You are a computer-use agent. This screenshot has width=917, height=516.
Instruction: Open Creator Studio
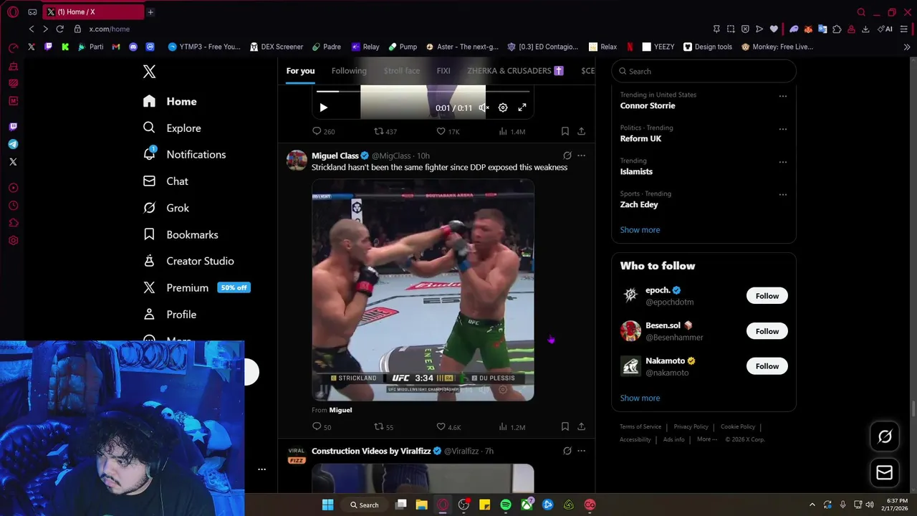[188, 261]
